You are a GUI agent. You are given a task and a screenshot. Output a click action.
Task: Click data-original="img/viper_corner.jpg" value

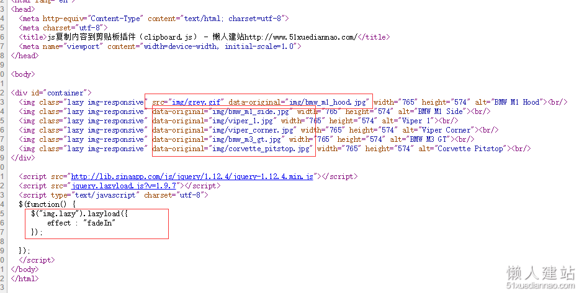pos(225,130)
